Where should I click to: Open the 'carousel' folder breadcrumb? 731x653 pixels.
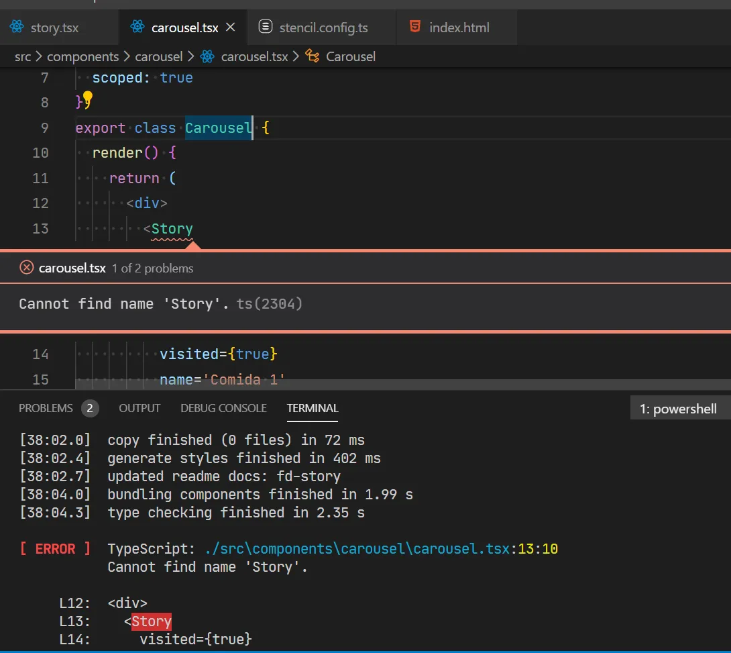click(x=159, y=56)
